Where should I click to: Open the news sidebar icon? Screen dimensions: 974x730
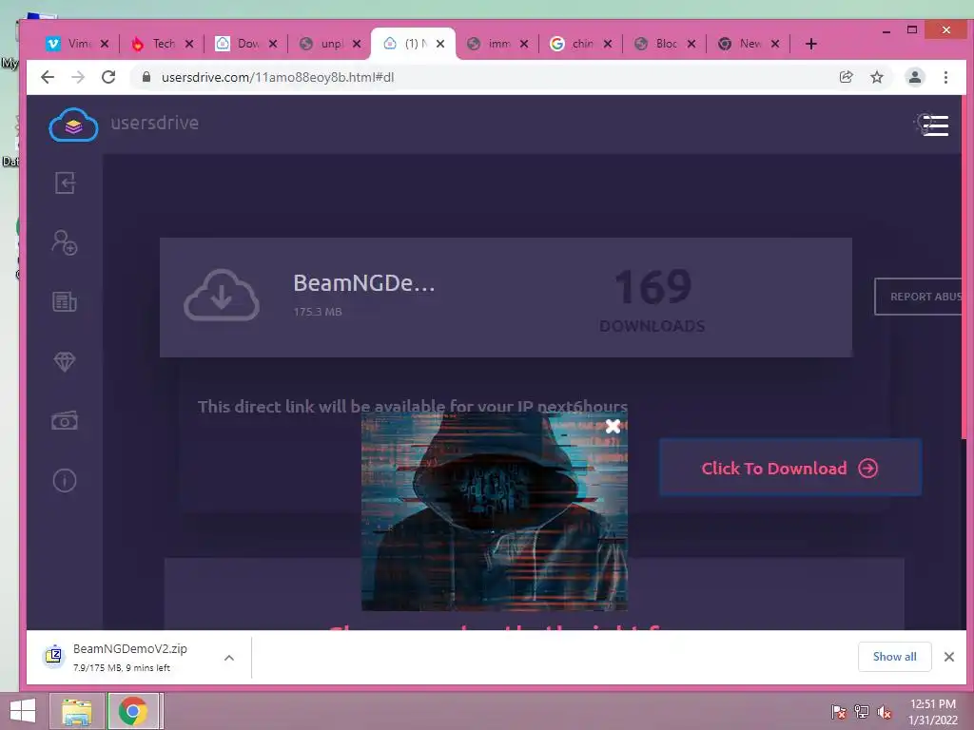tap(65, 301)
